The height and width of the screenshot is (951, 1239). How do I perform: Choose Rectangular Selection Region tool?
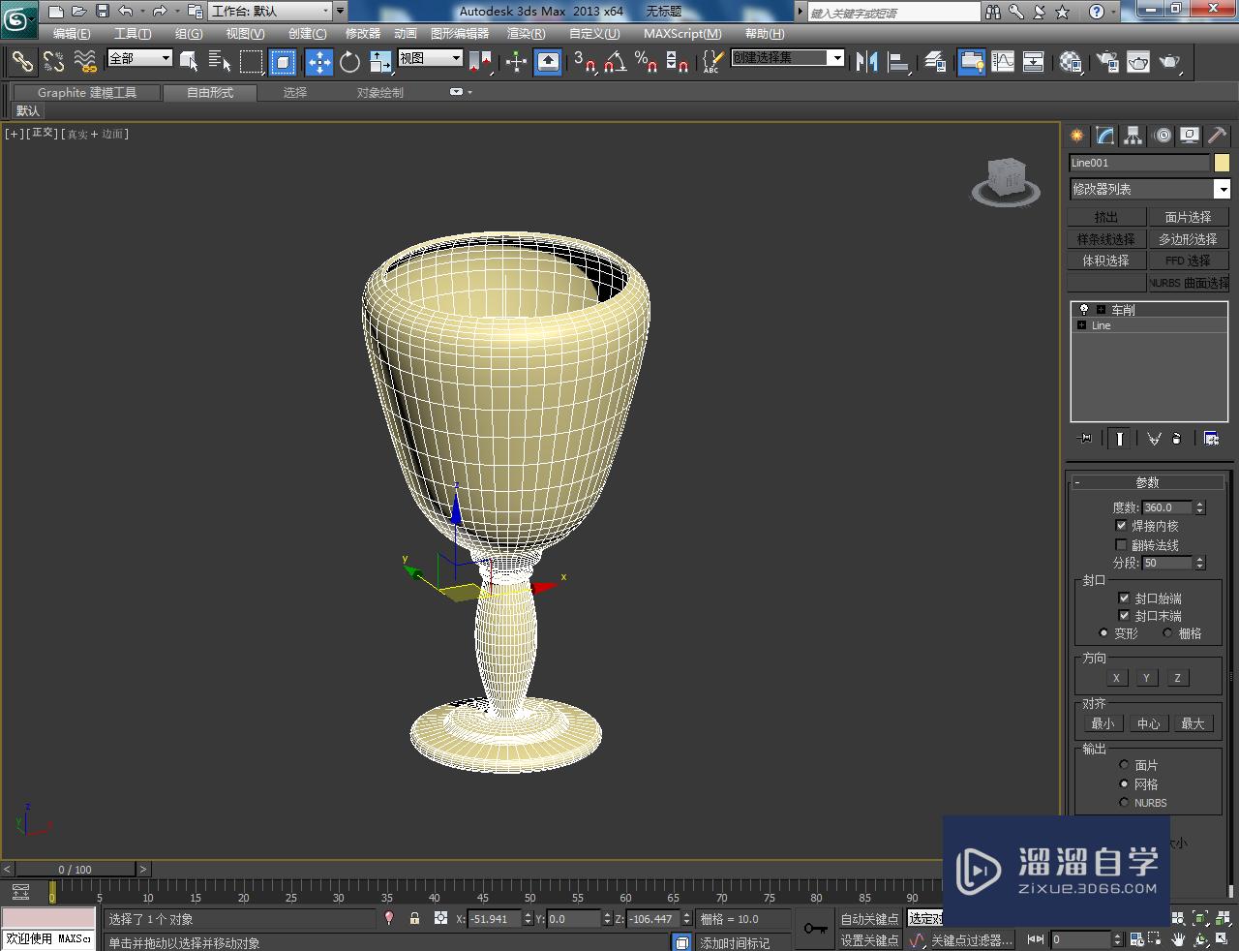point(252,62)
